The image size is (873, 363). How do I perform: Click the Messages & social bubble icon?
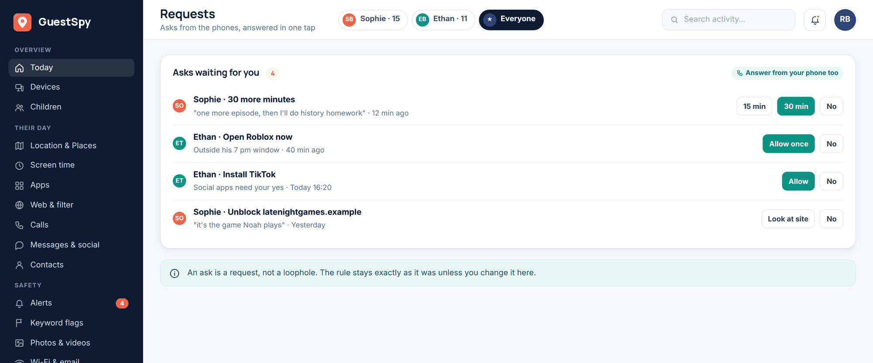coord(19,245)
